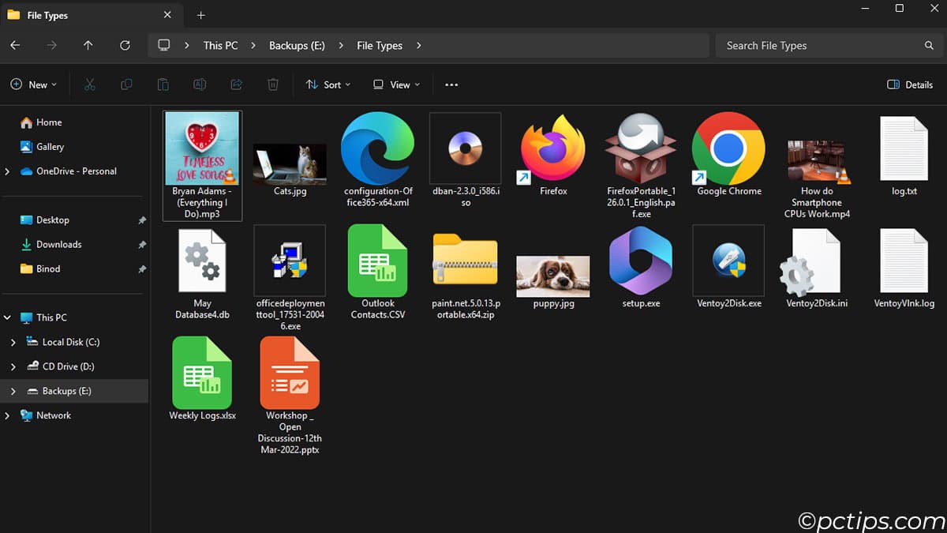Toggle the Details pane

tap(910, 84)
